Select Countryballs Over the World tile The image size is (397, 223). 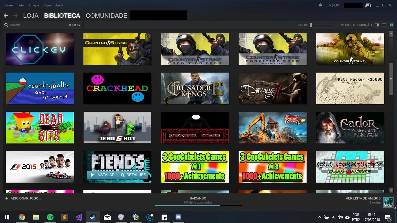pyautogui.click(x=40, y=88)
